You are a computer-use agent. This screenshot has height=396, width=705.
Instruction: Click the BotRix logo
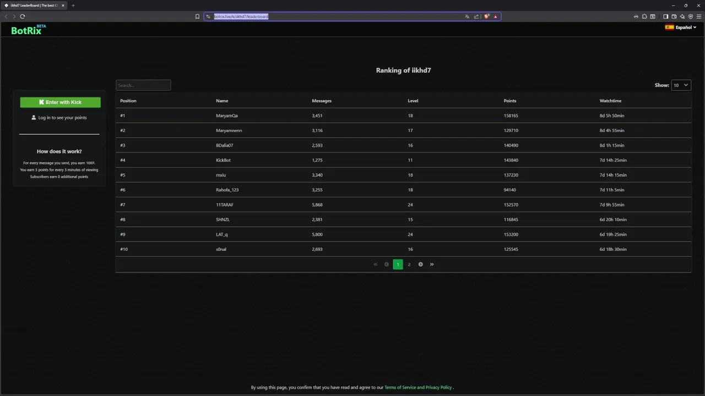point(29,30)
